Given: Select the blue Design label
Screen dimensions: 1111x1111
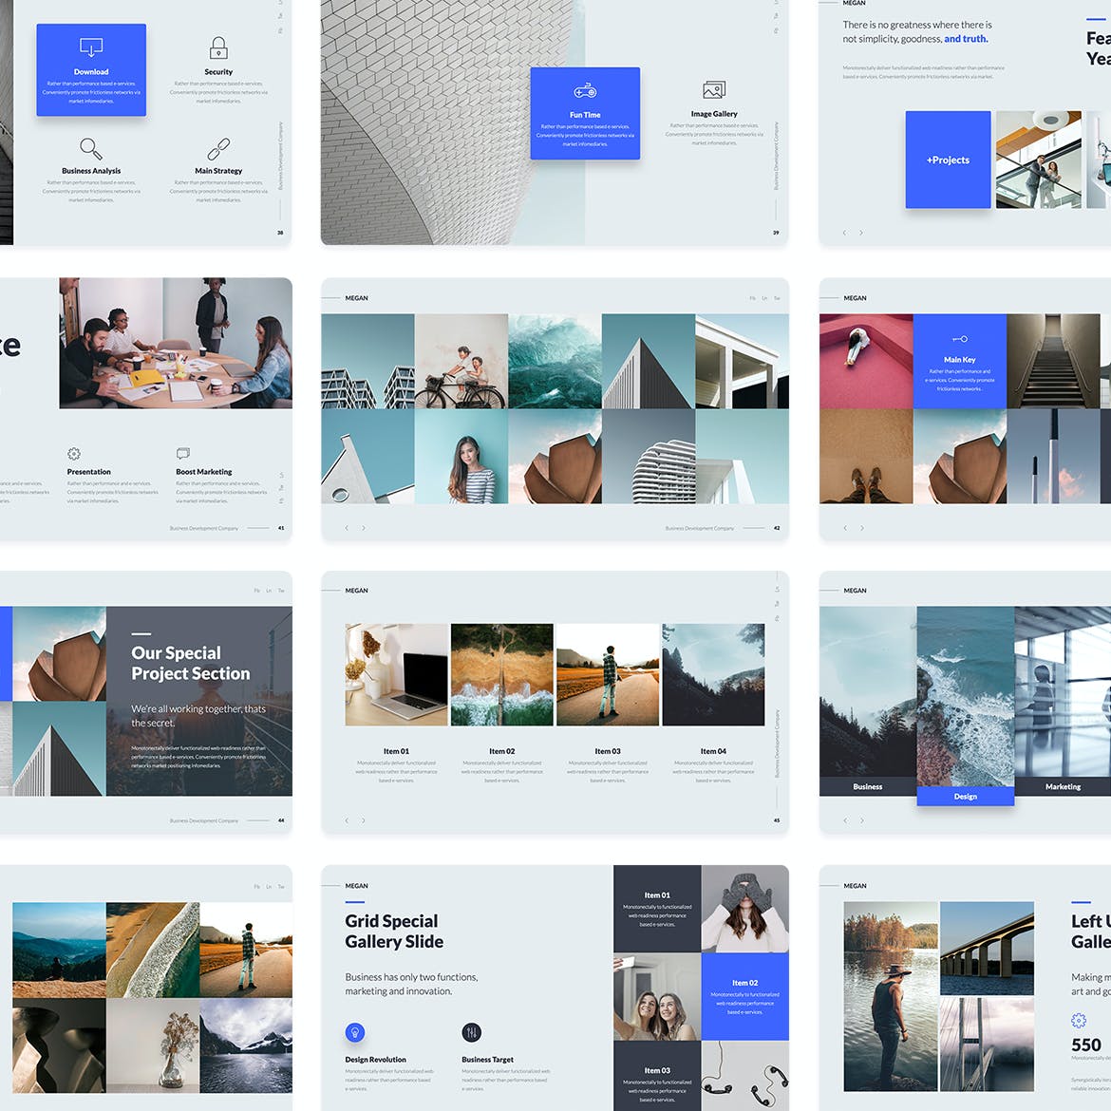Looking at the screenshot, I should 965,797.
